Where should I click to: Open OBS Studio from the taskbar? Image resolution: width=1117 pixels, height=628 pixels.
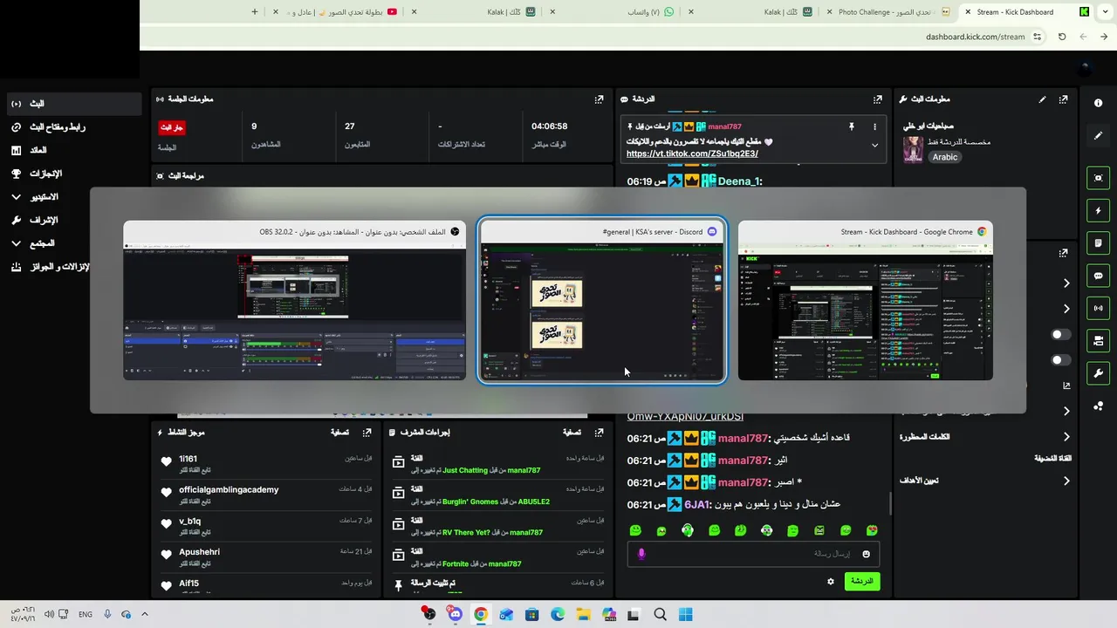point(428,614)
